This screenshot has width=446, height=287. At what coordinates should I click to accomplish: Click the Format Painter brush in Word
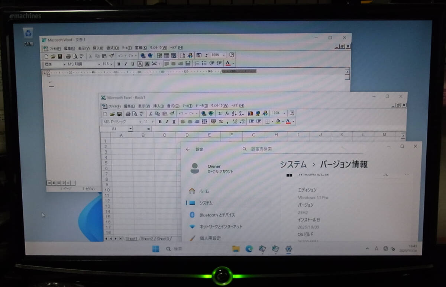click(x=111, y=56)
